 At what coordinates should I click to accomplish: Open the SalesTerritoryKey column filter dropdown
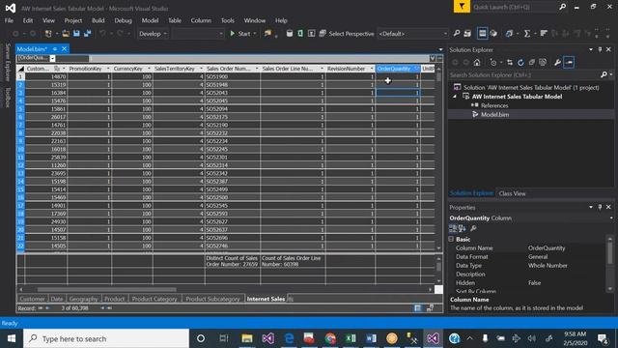(201, 69)
